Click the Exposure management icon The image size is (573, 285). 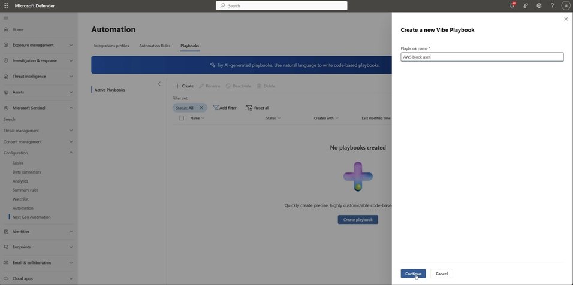6,45
